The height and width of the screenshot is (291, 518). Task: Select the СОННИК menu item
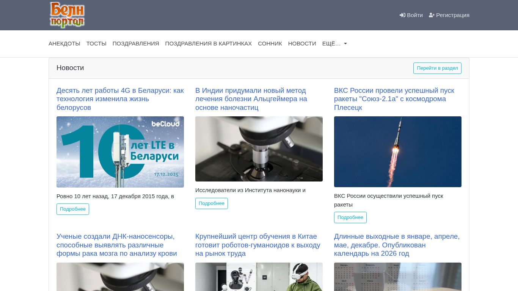point(270,44)
